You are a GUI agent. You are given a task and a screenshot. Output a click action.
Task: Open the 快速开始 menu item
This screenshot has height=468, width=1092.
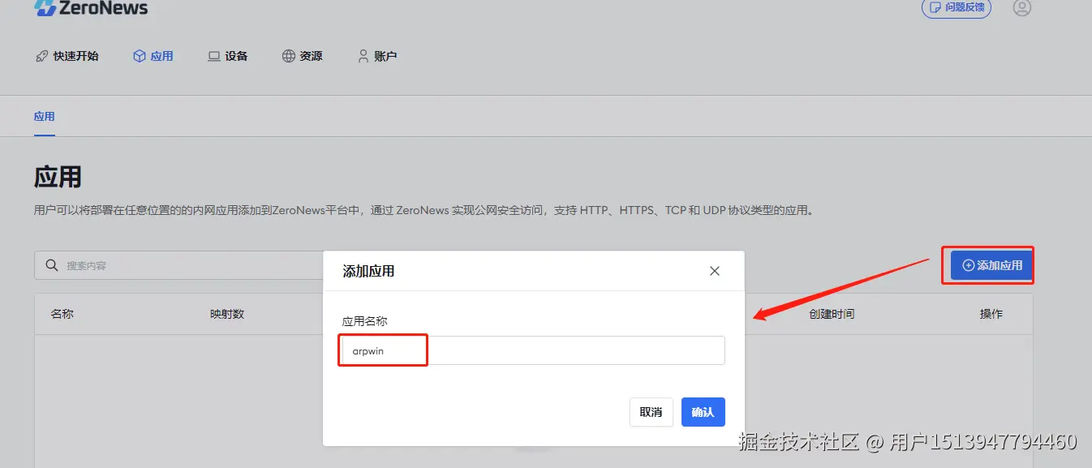(x=67, y=56)
